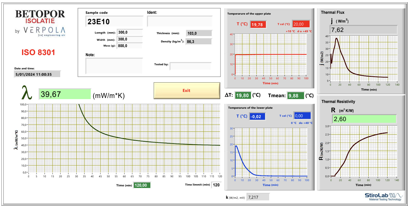Click the Time limit field showing 120
Image resolution: width=408 pixels, height=207 pixels.
216,185
